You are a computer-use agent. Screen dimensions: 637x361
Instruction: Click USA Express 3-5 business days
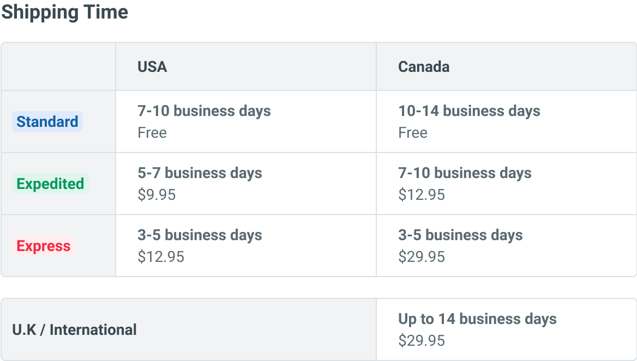click(200, 235)
